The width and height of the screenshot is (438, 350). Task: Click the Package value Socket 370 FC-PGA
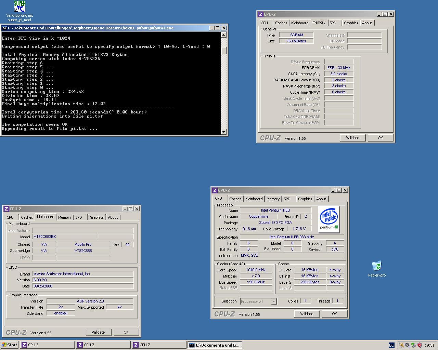(275, 223)
